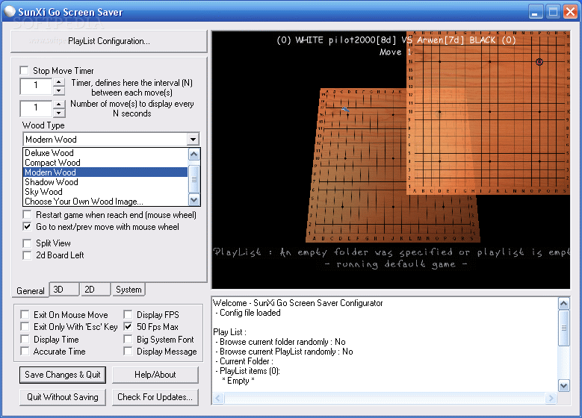Enable Display Message checkbox
Image resolution: width=582 pixels, height=418 pixels.
[x=128, y=351]
